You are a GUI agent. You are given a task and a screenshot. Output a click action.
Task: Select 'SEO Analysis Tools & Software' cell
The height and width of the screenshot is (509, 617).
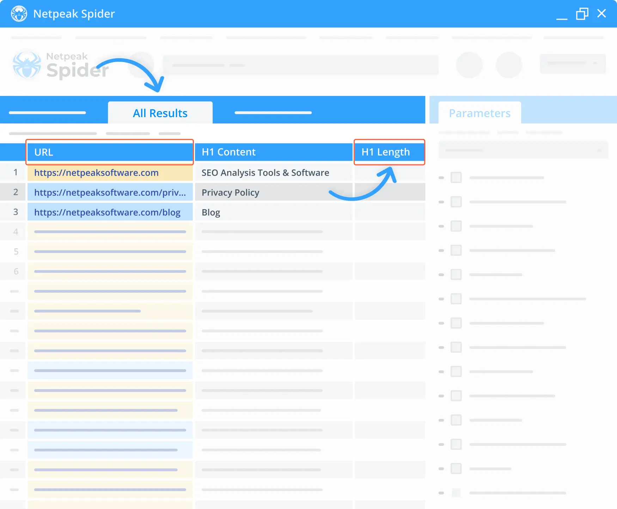[274, 172]
